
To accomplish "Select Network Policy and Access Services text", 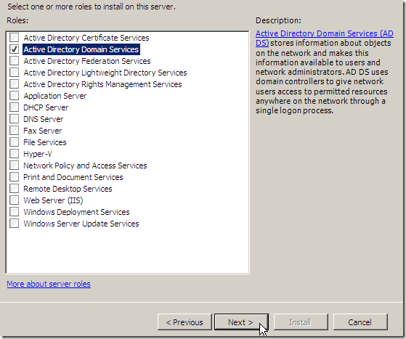I will (85, 166).
